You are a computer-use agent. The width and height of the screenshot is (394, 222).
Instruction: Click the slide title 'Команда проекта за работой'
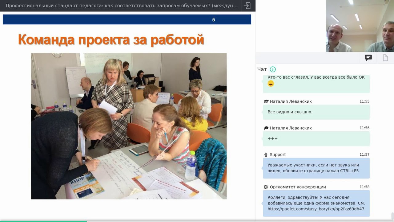[x=111, y=40]
